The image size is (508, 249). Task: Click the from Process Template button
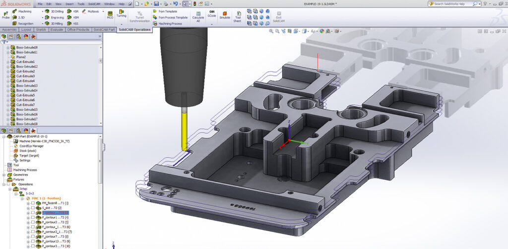pos(173,17)
